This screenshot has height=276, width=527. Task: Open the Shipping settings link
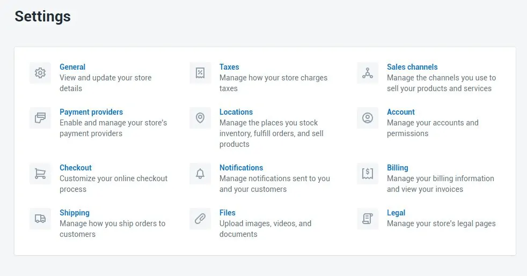click(75, 213)
